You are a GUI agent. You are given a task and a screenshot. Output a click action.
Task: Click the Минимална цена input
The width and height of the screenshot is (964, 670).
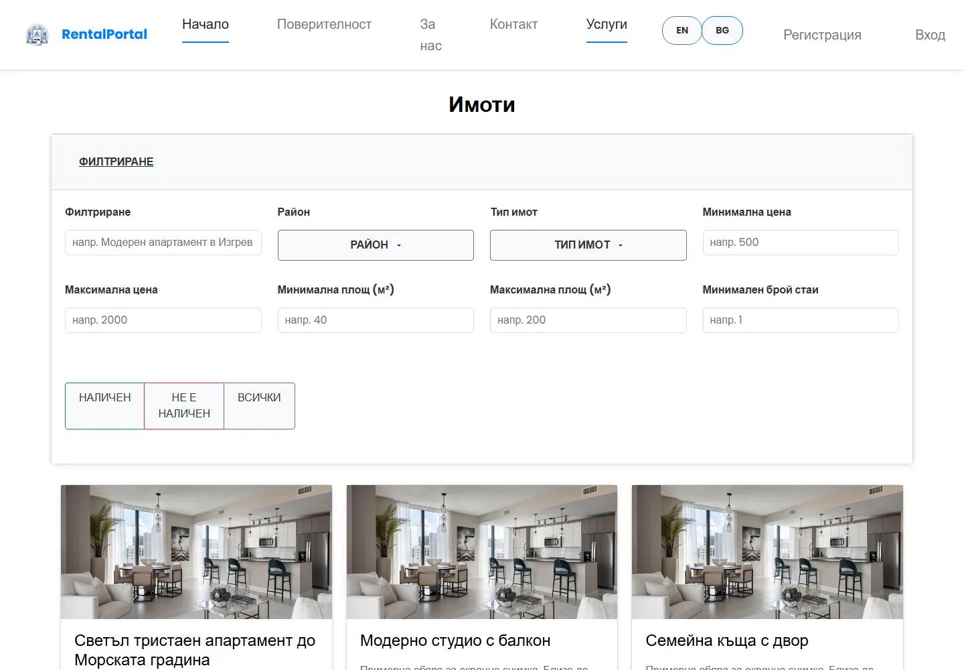point(801,243)
